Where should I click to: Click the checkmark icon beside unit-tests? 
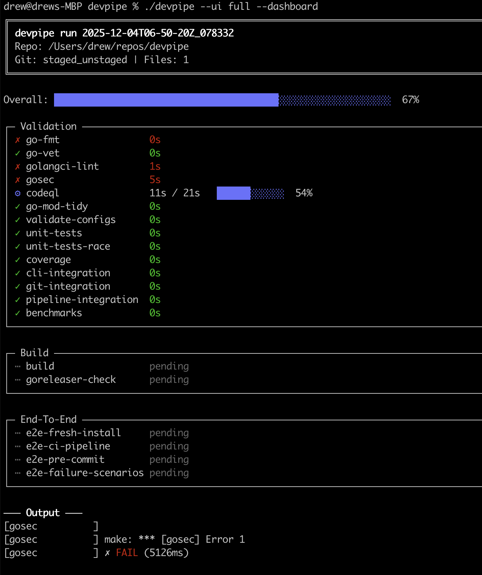click(x=18, y=233)
